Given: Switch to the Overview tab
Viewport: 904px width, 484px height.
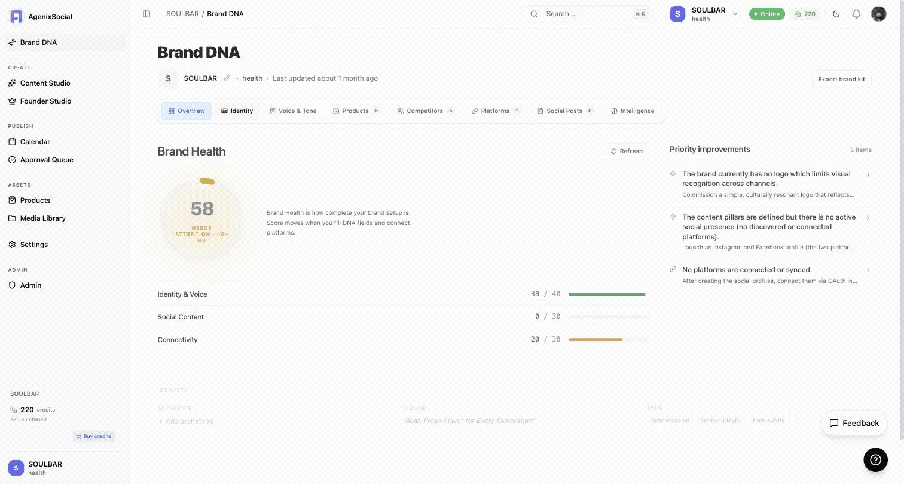Looking at the screenshot, I should coord(187,111).
